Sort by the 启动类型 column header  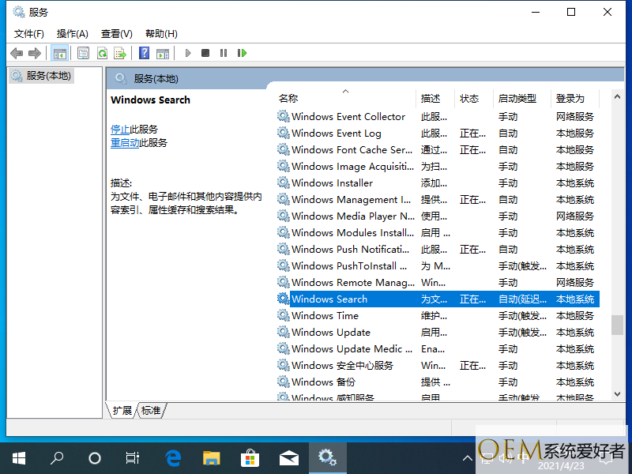[x=517, y=99]
